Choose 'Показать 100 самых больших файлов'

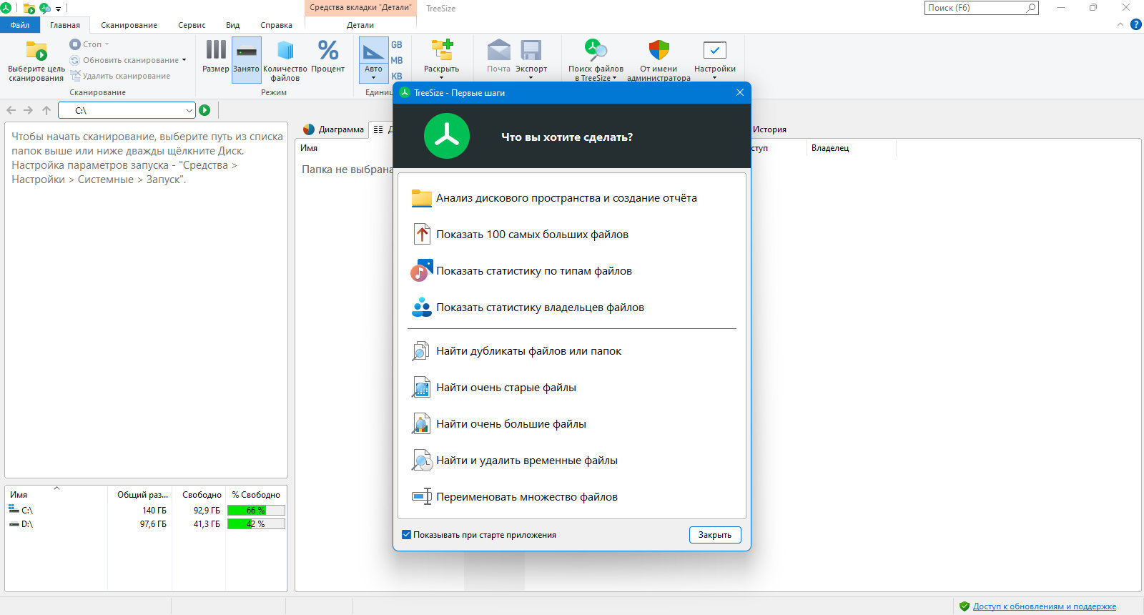click(532, 235)
